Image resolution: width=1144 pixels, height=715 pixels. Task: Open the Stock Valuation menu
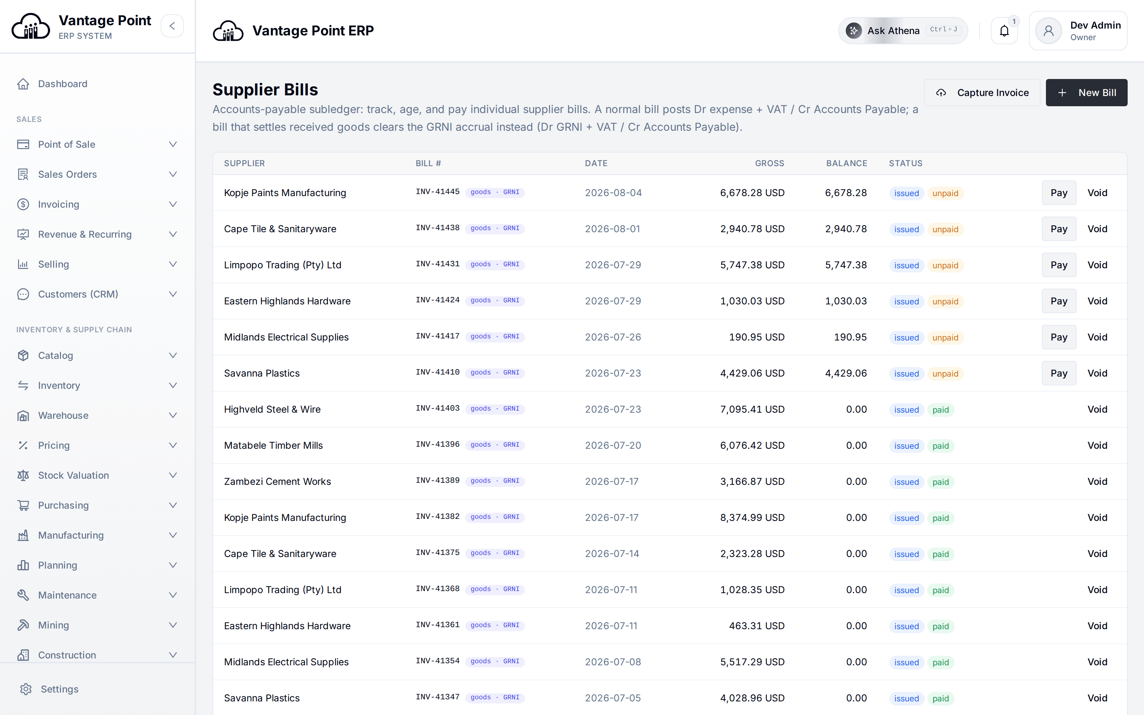(x=97, y=475)
